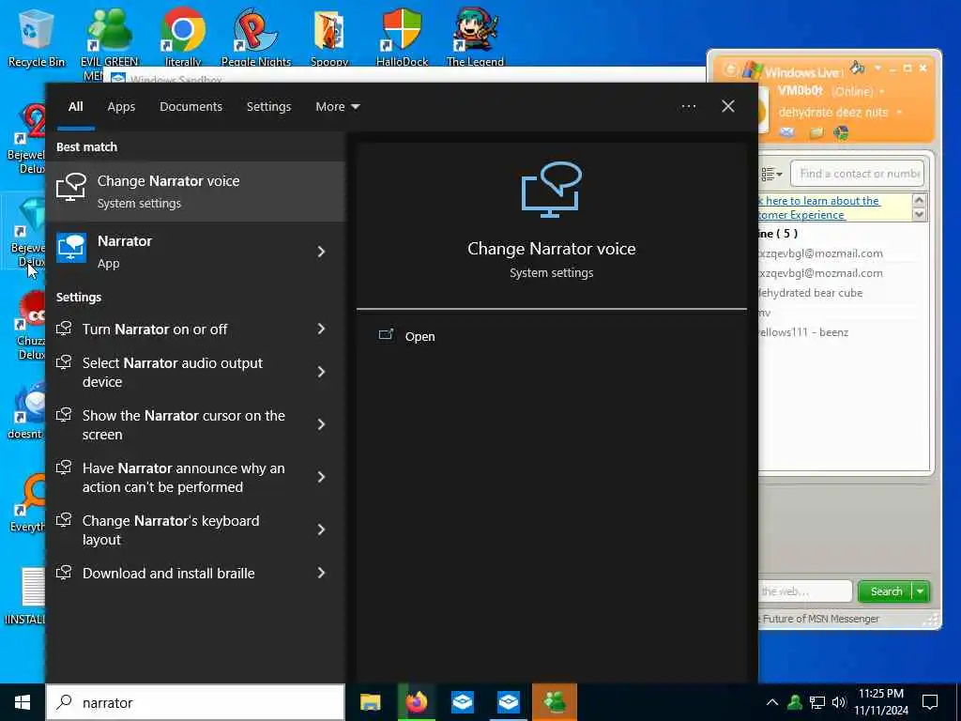The image size is (961, 721).
Task: Open File Explorer from the taskbar
Action: (x=370, y=702)
